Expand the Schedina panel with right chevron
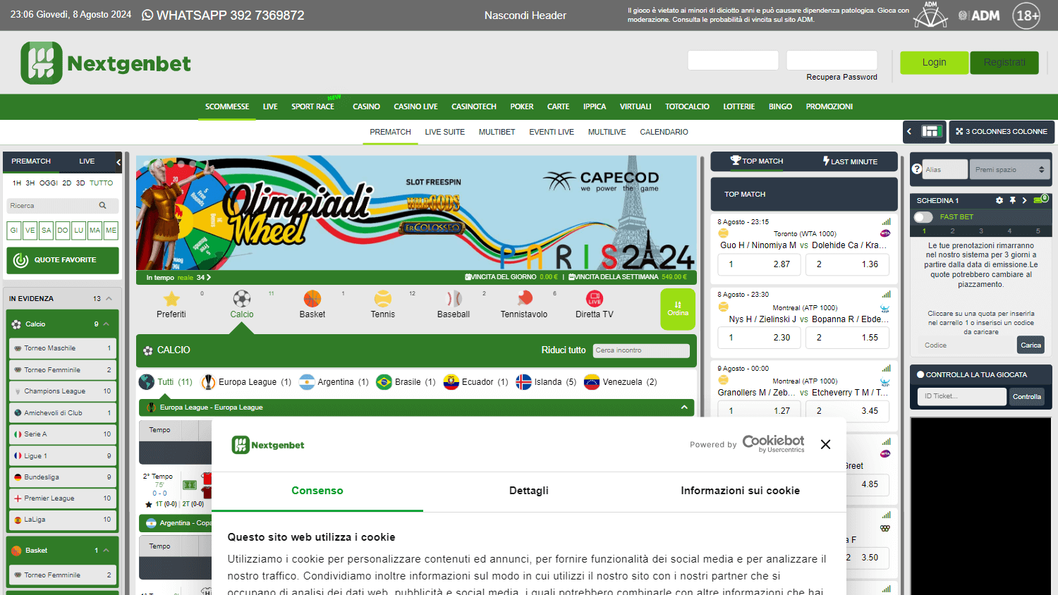 coord(1024,200)
